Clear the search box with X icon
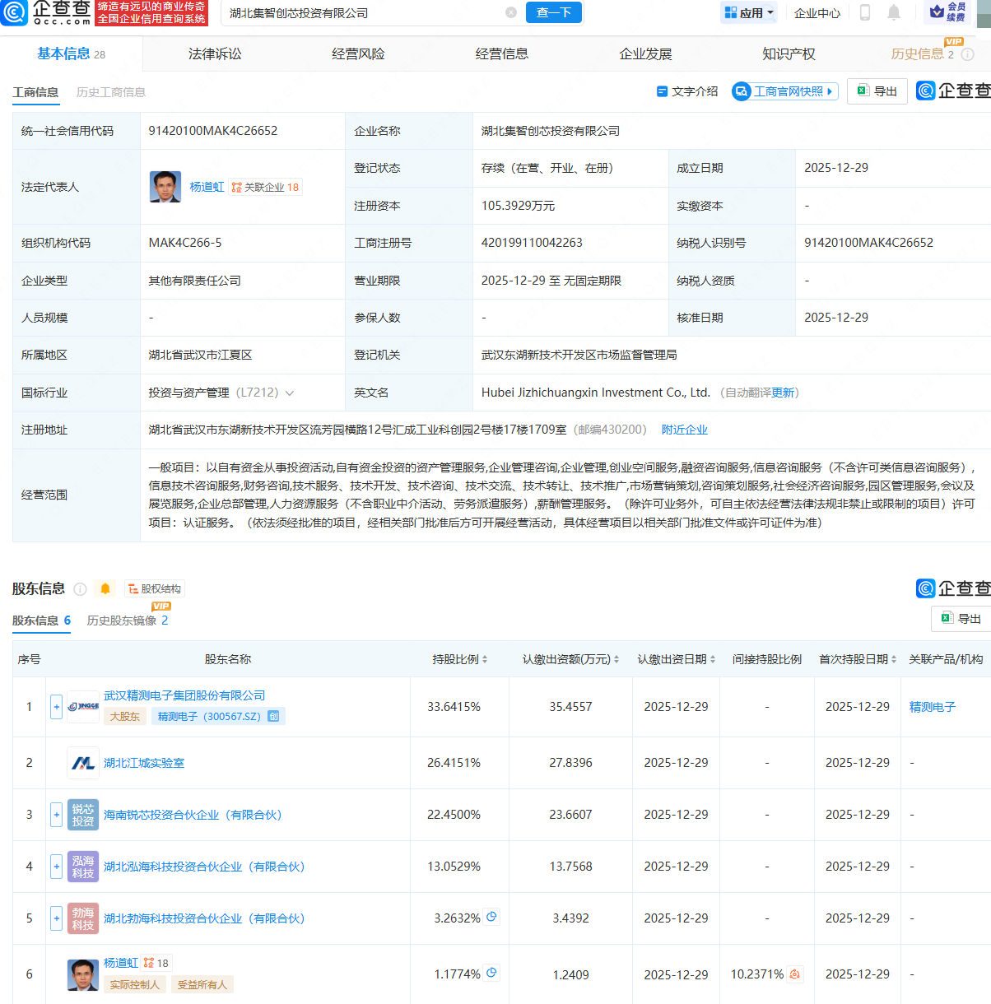The height and width of the screenshot is (1004, 991). [x=511, y=12]
